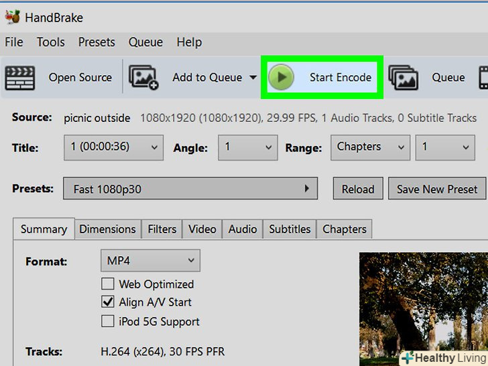The height and width of the screenshot is (366, 488).
Task: Switch to the Audio tab
Action: click(243, 229)
